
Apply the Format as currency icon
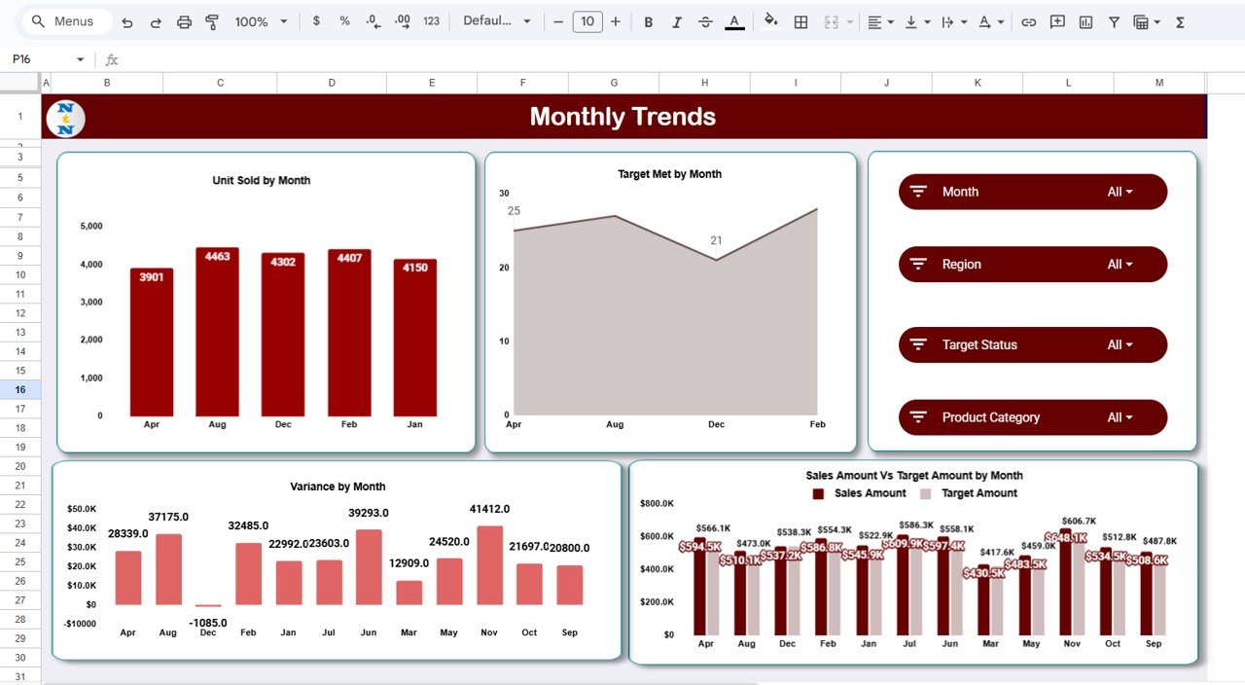316,21
